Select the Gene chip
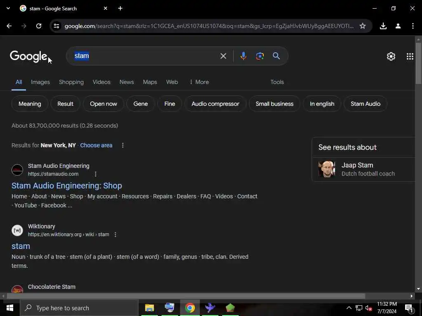The width and height of the screenshot is (422, 316). pyautogui.click(x=141, y=104)
